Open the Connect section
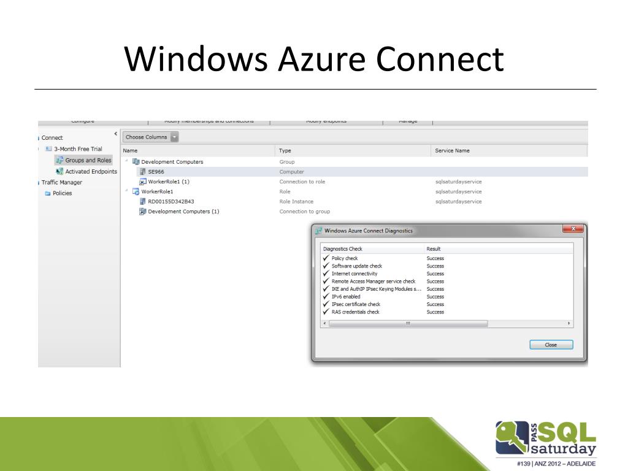This screenshot has width=628, height=471. coord(52,137)
